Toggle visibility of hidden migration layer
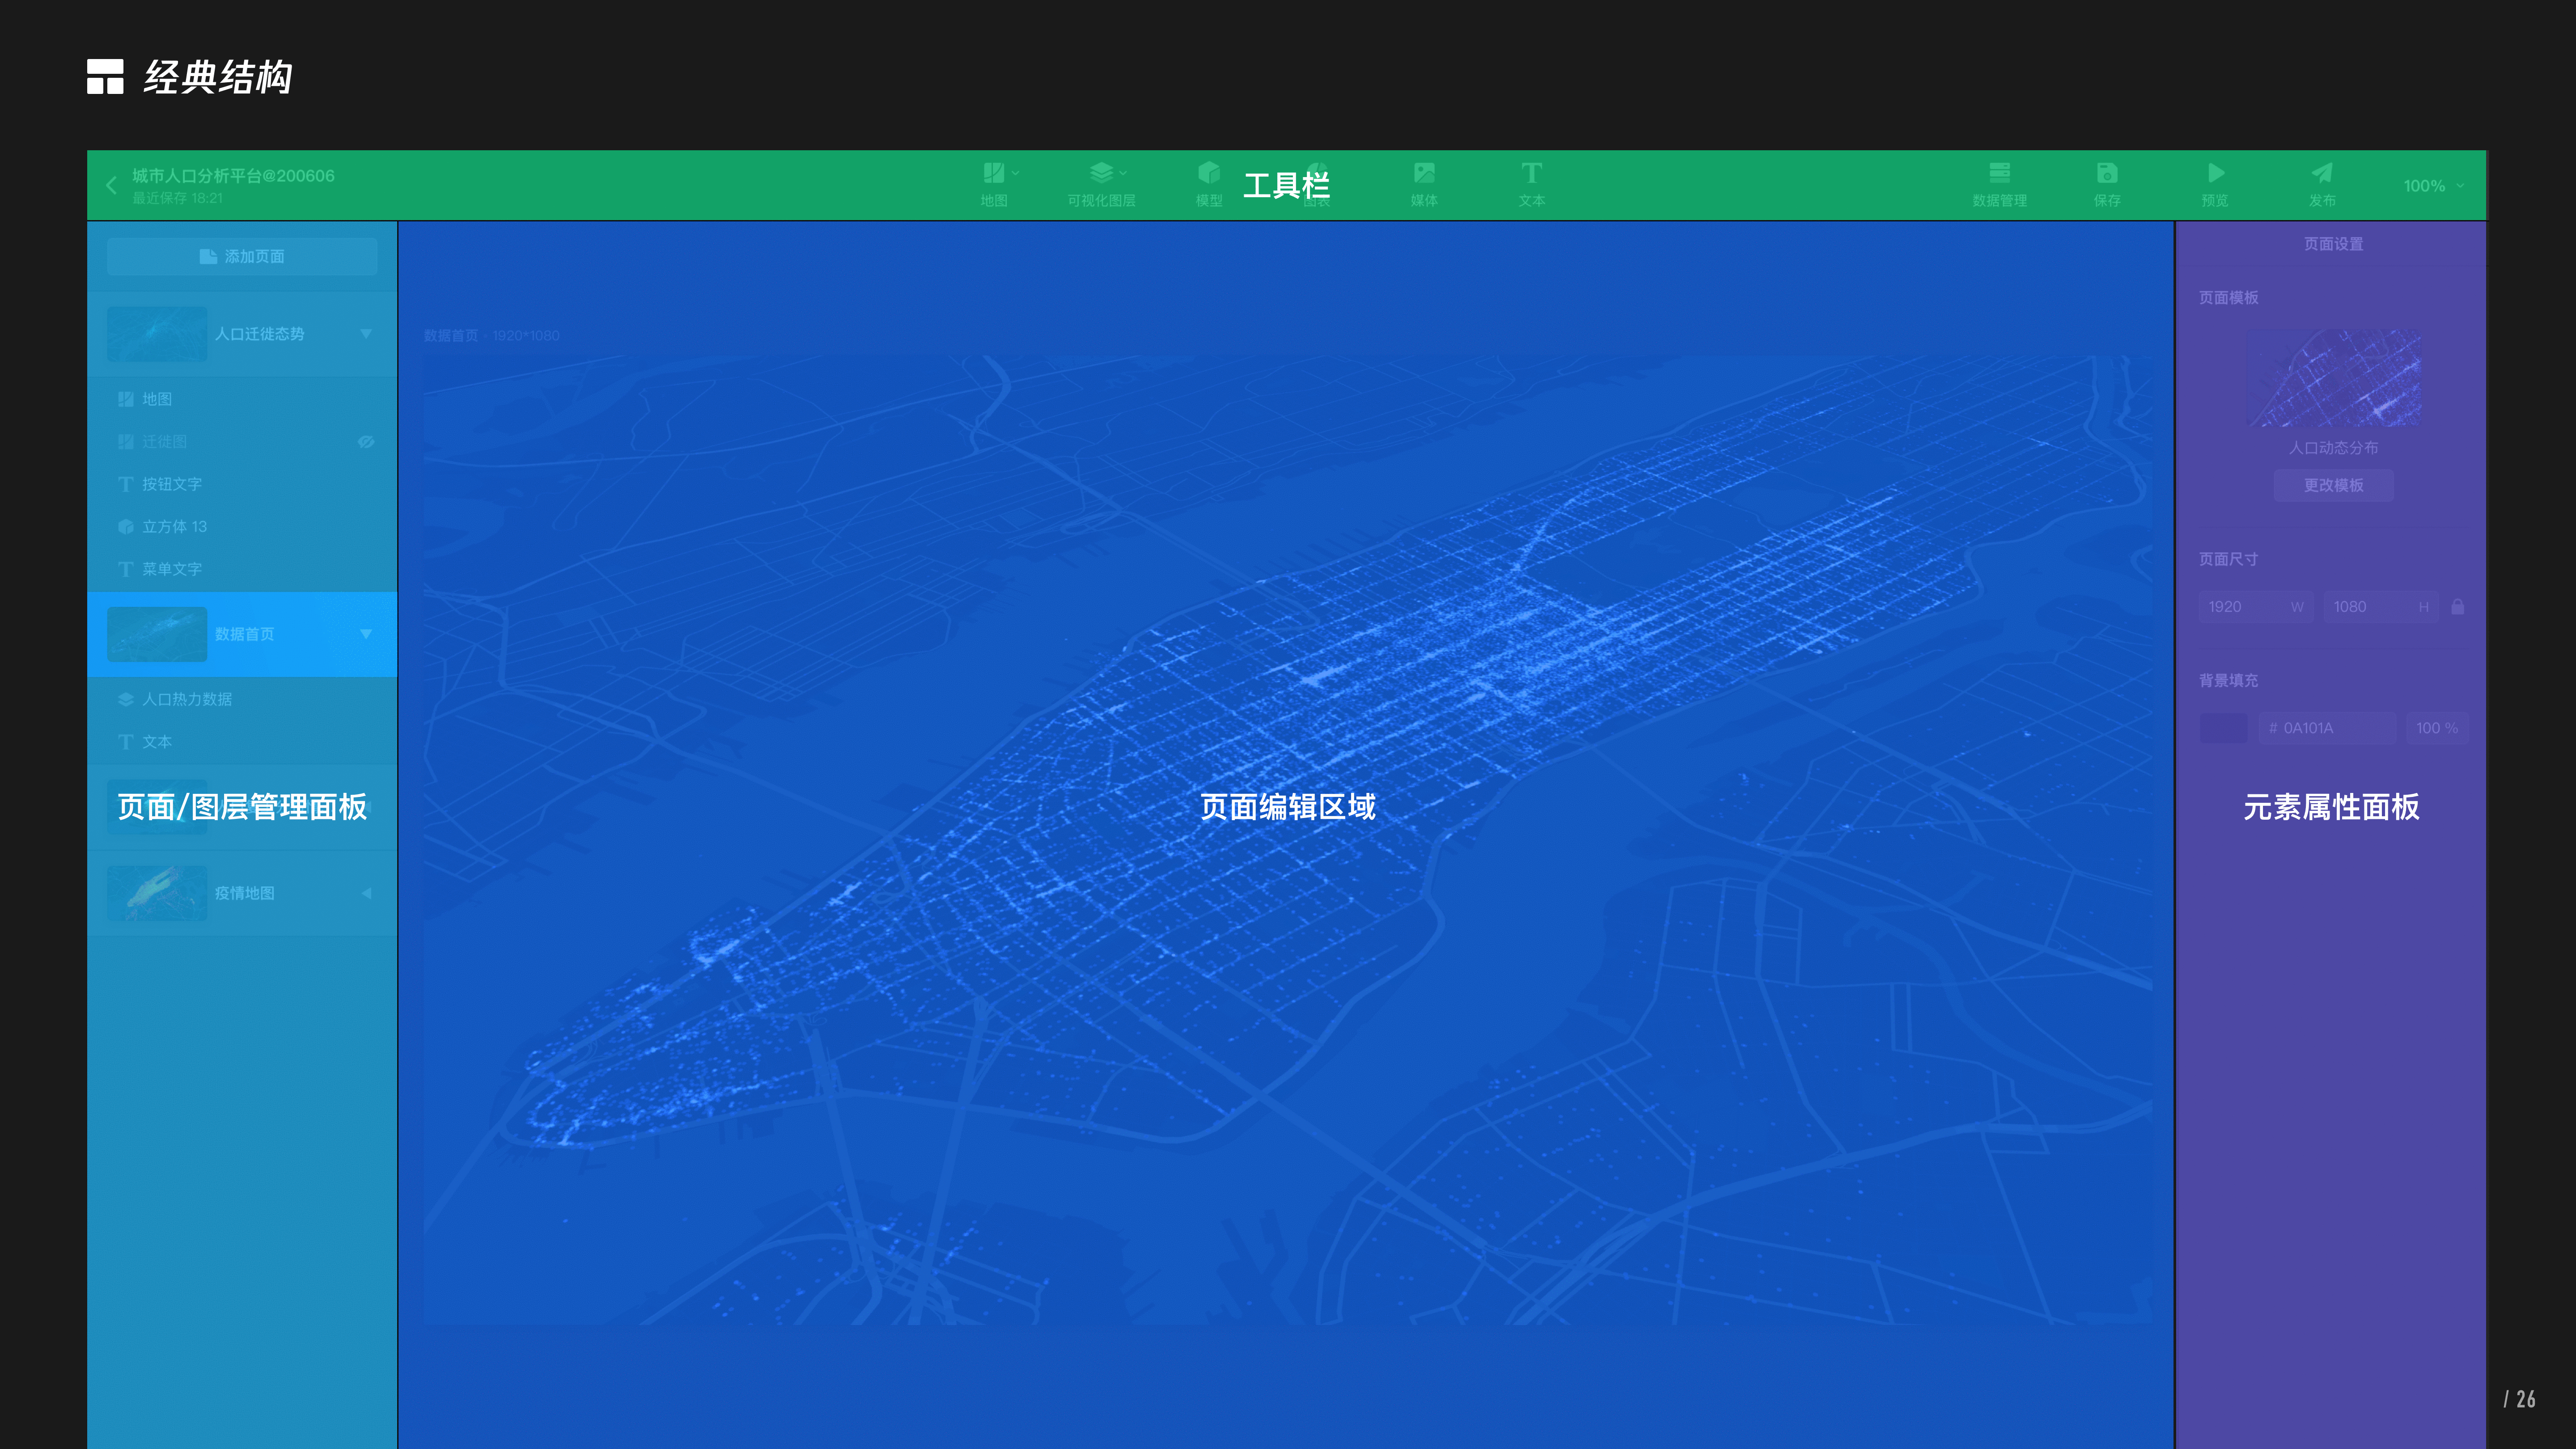This screenshot has width=2576, height=1449. [x=366, y=441]
